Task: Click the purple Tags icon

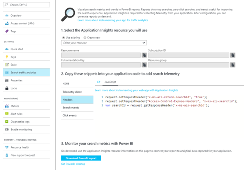Action: 7,31
